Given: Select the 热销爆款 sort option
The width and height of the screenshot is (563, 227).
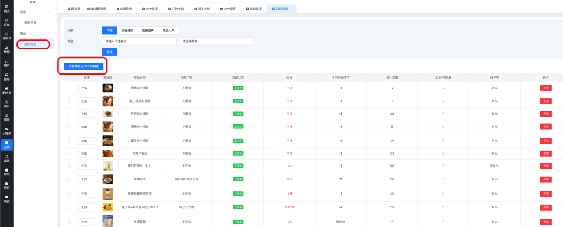Looking at the screenshot, I should click(x=126, y=30).
